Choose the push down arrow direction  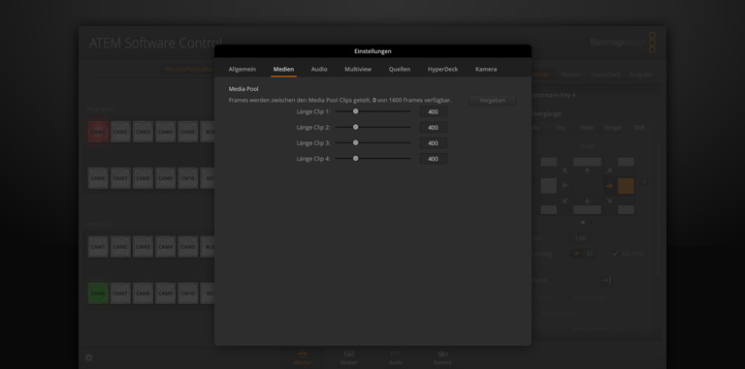pyautogui.click(x=587, y=200)
